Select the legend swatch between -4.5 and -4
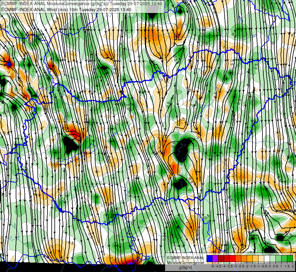296x272 pixels. tap(221, 258)
